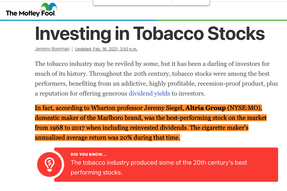287x191 pixels.
Task: Click the red Did You Know callout box
Action: [x=166, y=165]
